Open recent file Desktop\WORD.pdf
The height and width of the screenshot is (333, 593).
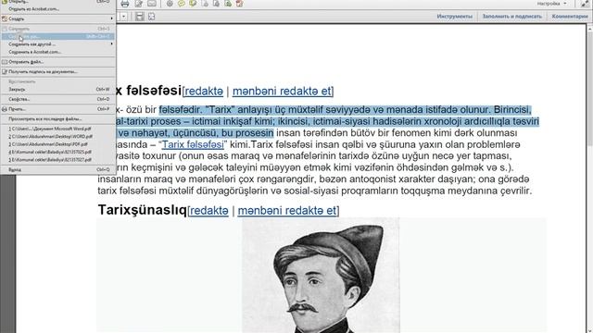point(57,136)
